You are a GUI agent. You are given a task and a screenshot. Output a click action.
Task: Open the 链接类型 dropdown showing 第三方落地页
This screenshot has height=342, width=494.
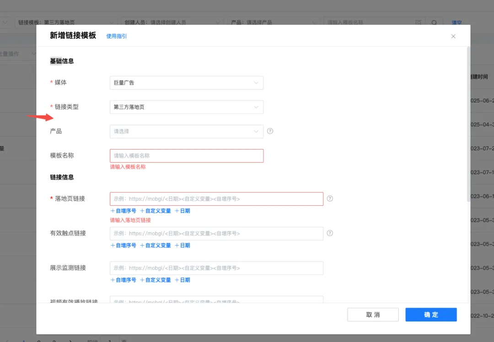(x=187, y=107)
